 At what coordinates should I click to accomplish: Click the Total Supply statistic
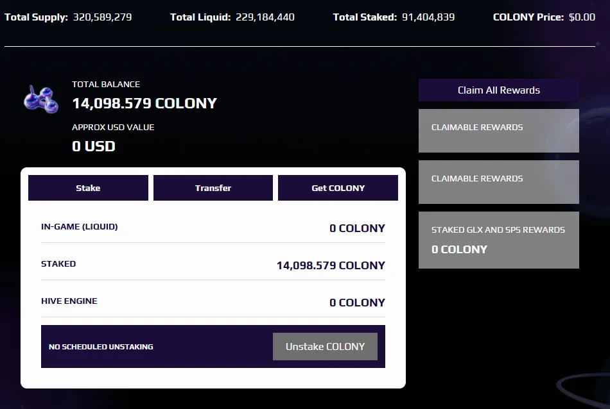(68, 17)
